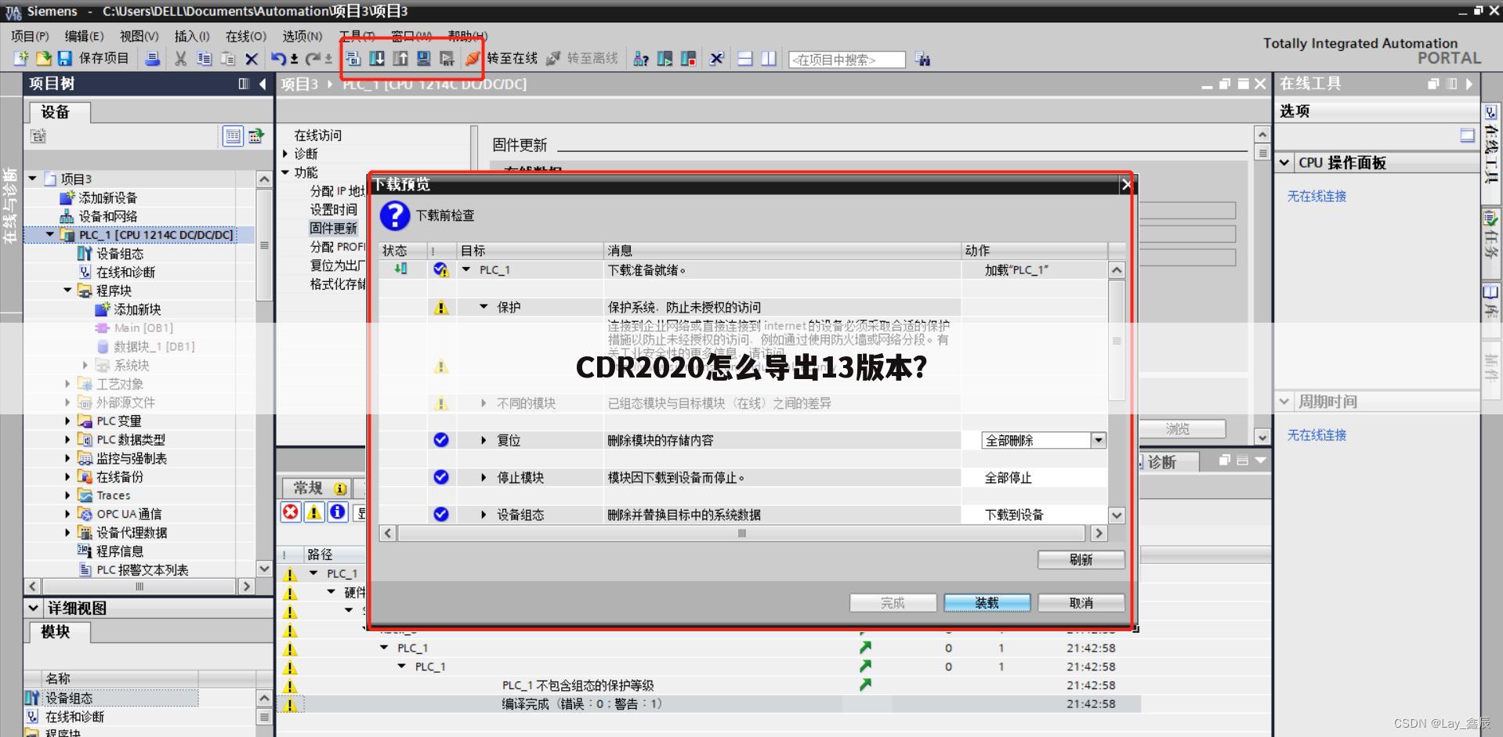
Task: Split the editor space vertically
Action: pos(769,59)
